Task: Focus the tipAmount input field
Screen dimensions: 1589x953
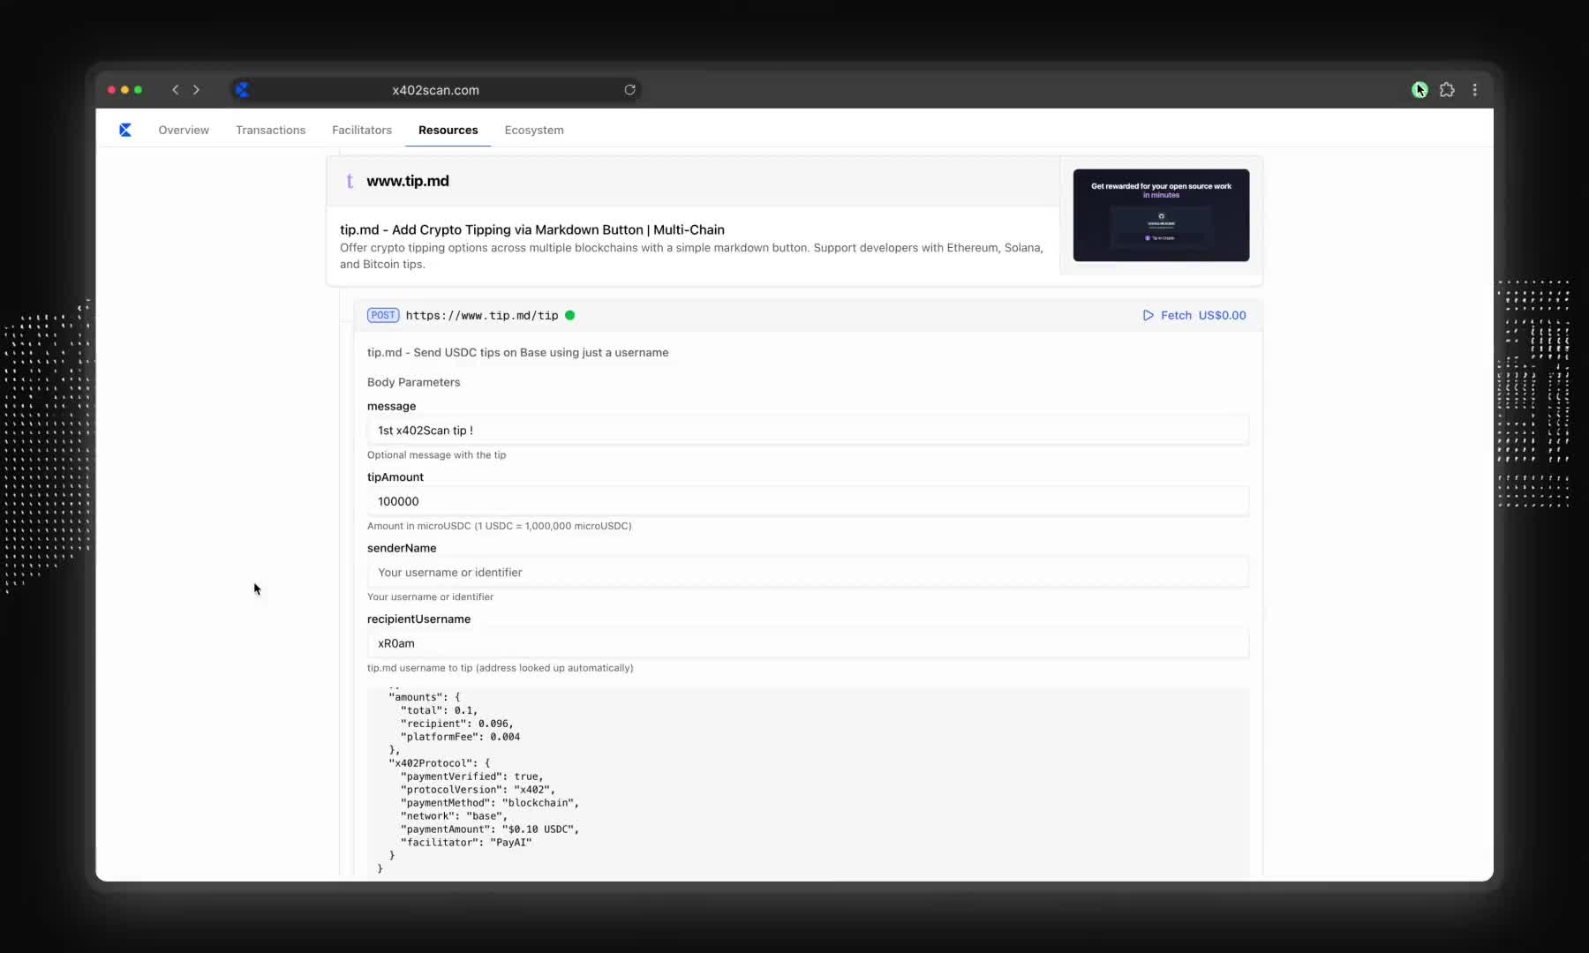Action: [808, 501]
